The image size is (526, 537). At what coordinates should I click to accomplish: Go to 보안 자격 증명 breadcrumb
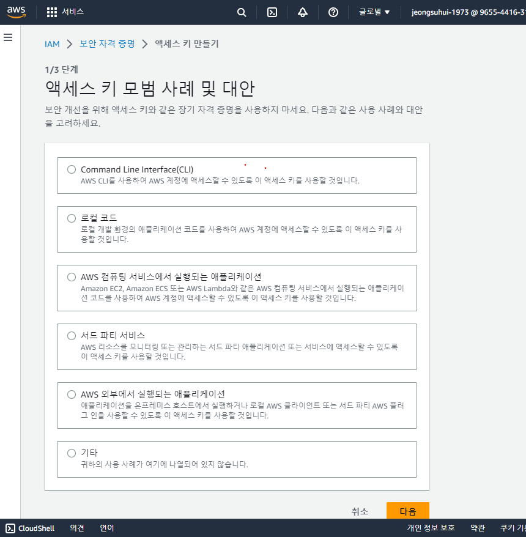click(x=107, y=44)
